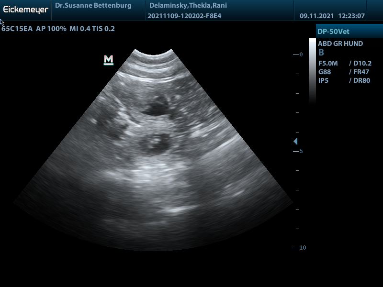Viewport: 383px width, 287px height.
Task: Click the patient name Delaminsky,Thekla,Rani
Action: coord(188,6)
